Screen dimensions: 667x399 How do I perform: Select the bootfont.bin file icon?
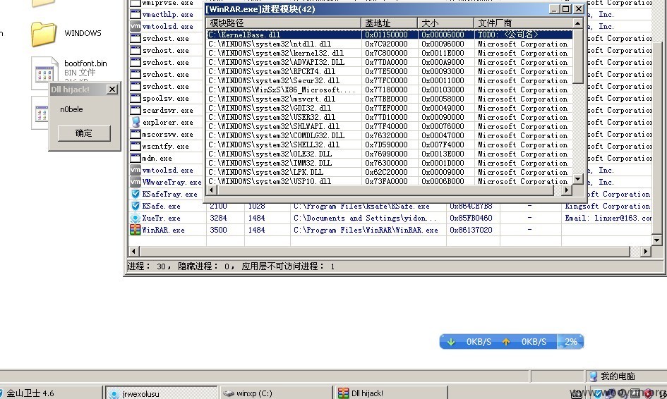coord(44,73)
